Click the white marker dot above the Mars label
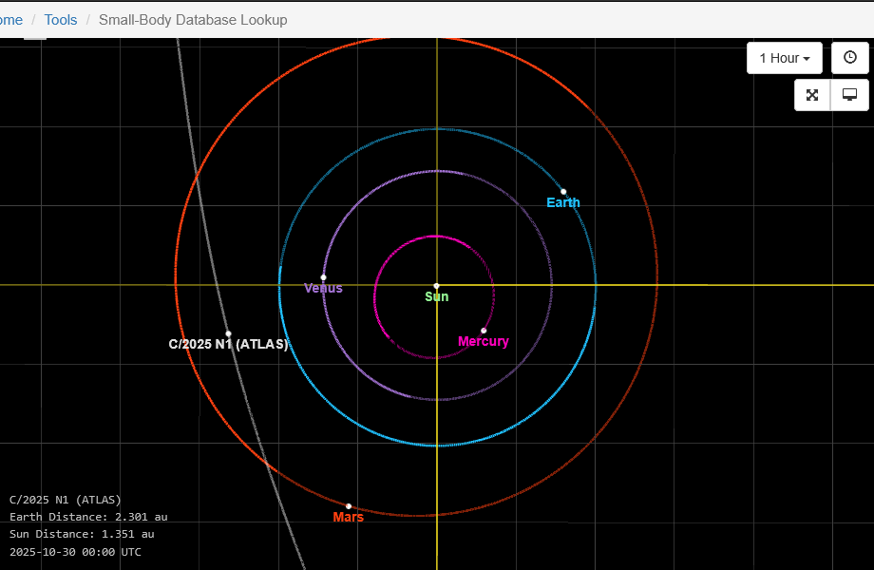 [349, 506]
